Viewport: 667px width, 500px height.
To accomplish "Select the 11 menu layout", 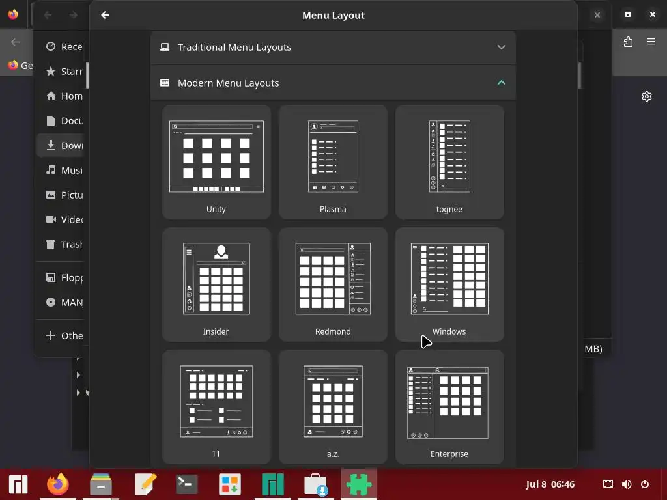I will pos(216,407).
